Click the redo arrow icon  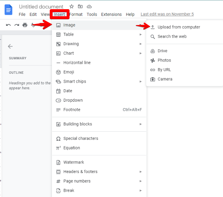click(x=17, y=25)
